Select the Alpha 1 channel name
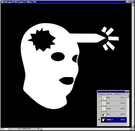The width and height of the screenshot is (135, 131). click(110, 120)
